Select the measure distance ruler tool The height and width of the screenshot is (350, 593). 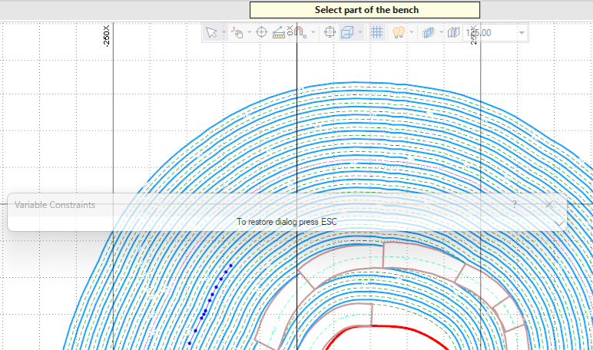pos(279,32)
